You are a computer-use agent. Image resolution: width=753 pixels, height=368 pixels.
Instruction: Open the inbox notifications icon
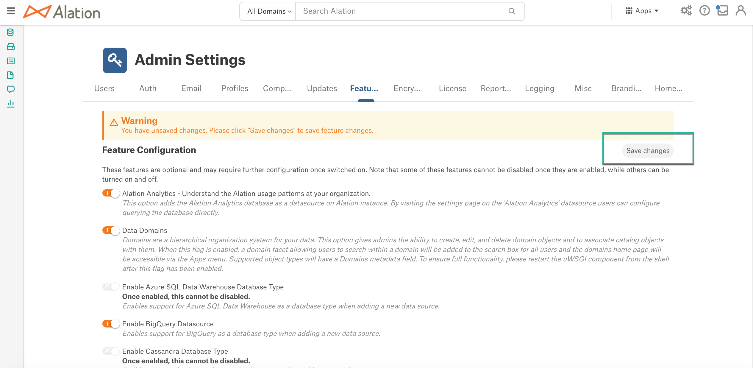(x=722, y=11)
